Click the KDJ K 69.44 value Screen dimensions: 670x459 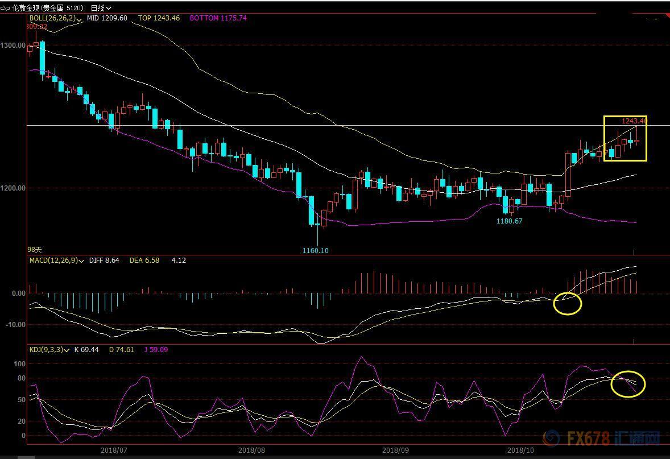point(86,350)
